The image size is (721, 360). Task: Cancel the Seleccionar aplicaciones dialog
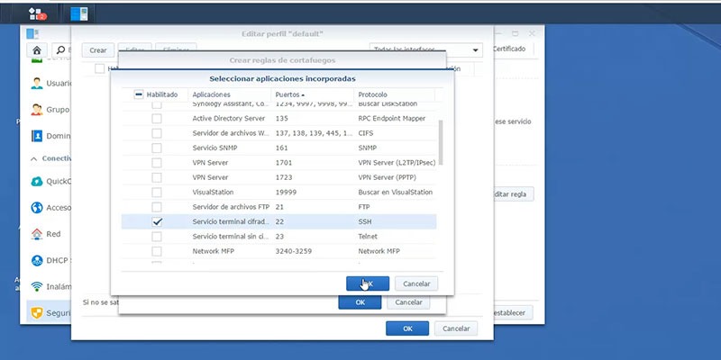pos(416,283)
